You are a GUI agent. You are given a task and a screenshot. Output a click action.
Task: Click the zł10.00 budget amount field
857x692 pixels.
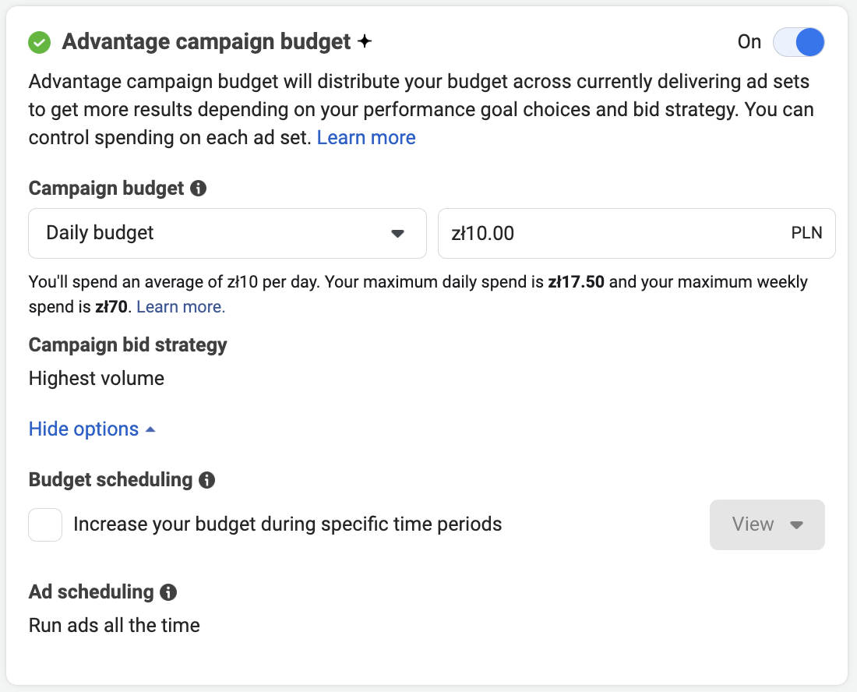pos(608,233)
